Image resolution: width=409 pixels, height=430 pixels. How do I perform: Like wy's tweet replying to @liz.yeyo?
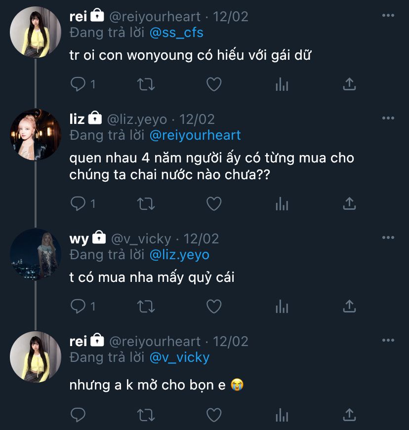coord(213,307)
